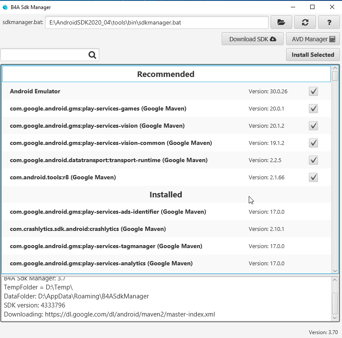The height and width of the screenshot is (338, 342).
Task: Open folder browser for sdkmanager.bat path
Action: [x=281, y=22]
